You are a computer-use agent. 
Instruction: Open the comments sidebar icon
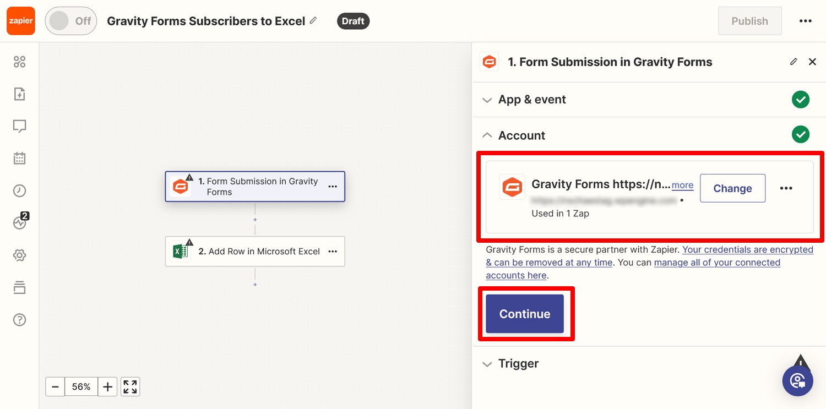(x=20, y=127)
